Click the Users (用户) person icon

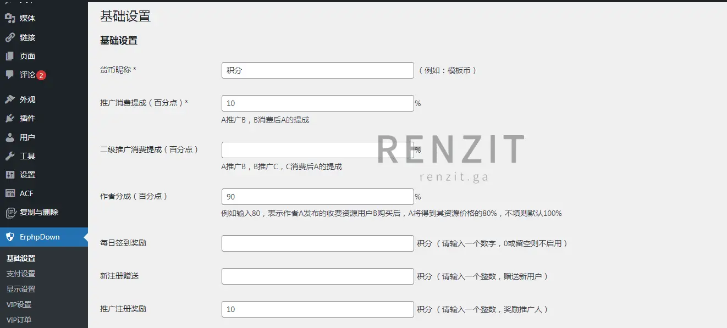coord(9,137)
